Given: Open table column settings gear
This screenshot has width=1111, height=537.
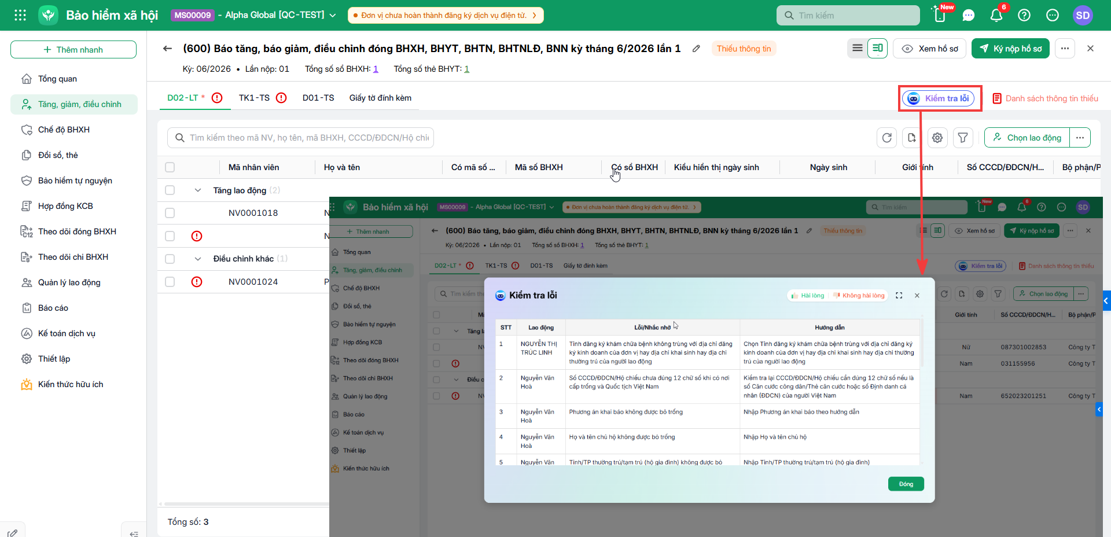Looking at the screenshot, I should pos(937,138).
